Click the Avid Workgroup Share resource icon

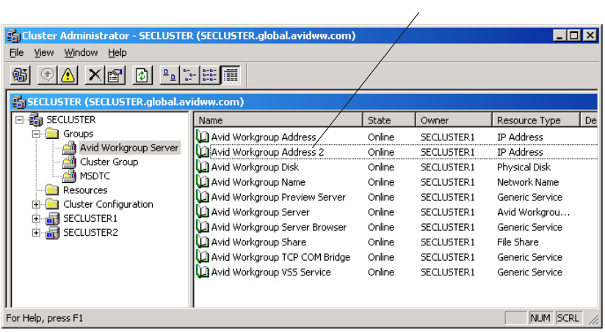coord(202,242)
